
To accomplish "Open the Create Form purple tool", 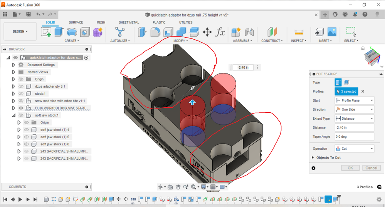I will 98,32.
